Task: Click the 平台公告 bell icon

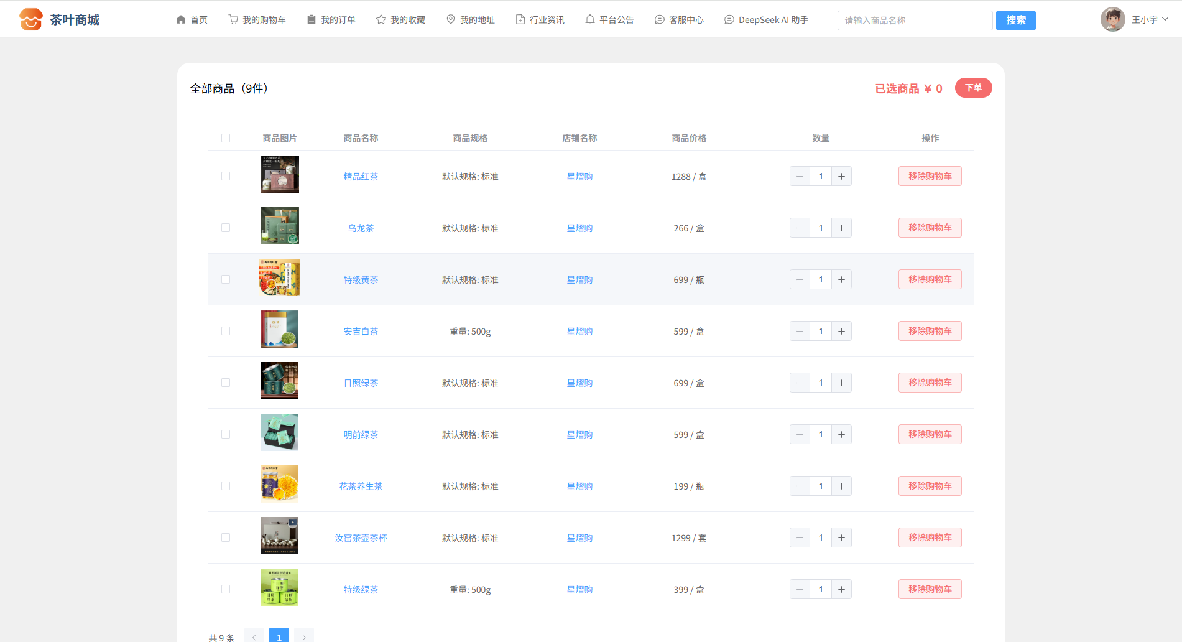Action: (590, 20)
